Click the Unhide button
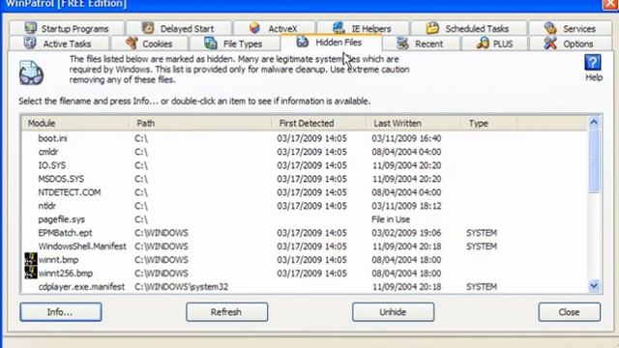 pyautogui.click(x=394, y=312)
